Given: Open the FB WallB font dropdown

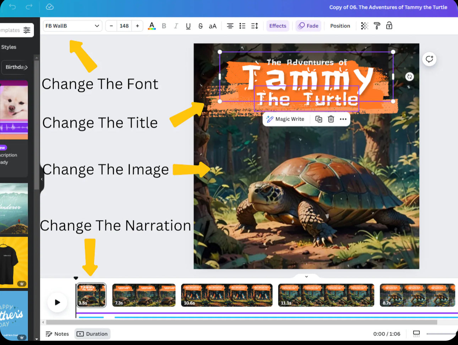Looking at the screenshot, I should click(72, 26).
